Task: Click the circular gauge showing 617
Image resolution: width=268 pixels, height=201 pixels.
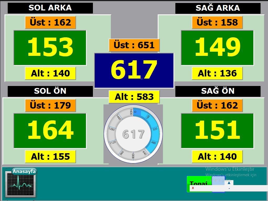Action: tap(133, 134)
